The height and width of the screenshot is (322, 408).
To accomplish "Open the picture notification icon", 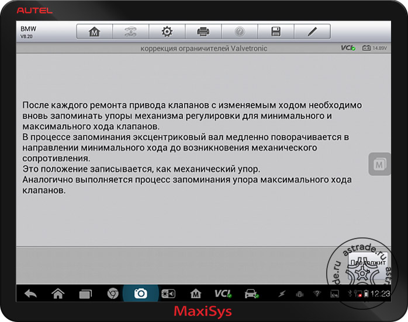I will [x=334, y=294].
